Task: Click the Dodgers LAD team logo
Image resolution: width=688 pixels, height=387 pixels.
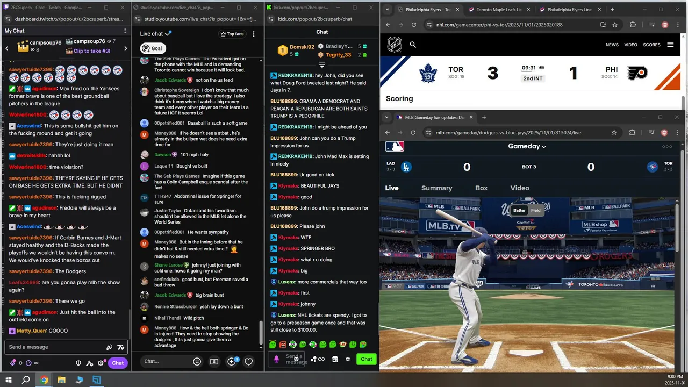Action: pos(406,167)
